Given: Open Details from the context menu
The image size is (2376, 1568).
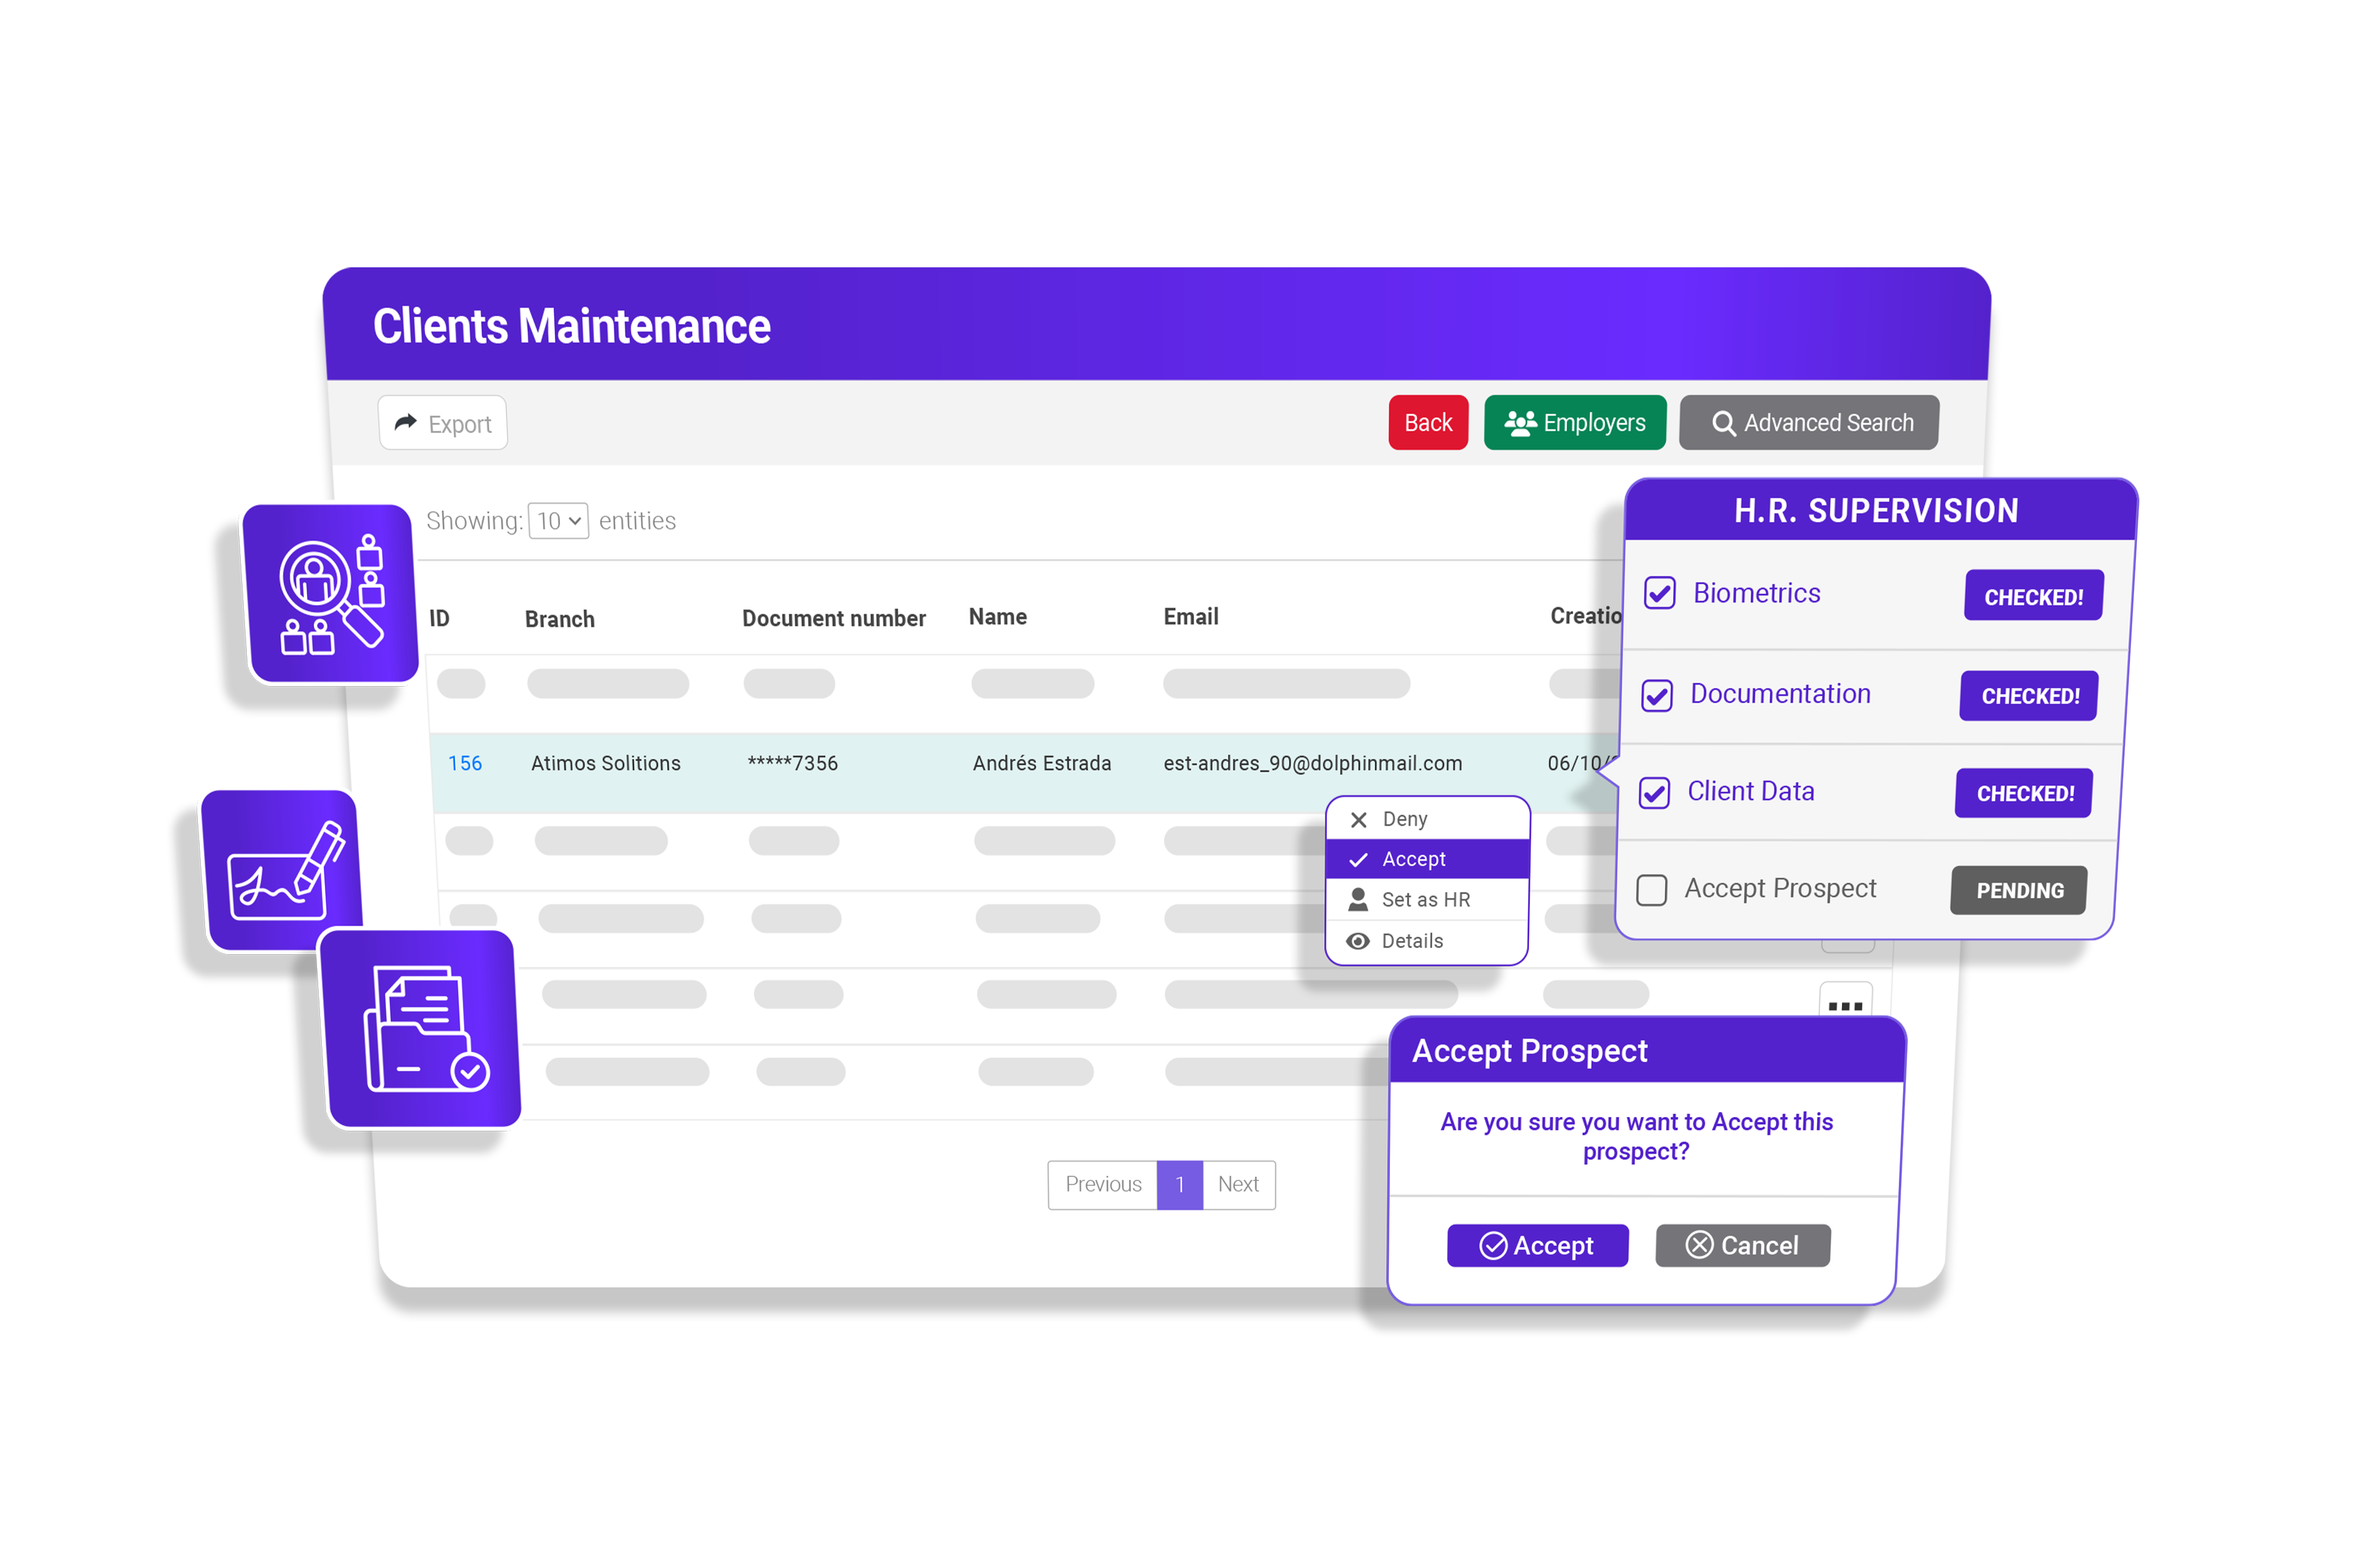Looking at the screenshot, I should point(1427,941).
